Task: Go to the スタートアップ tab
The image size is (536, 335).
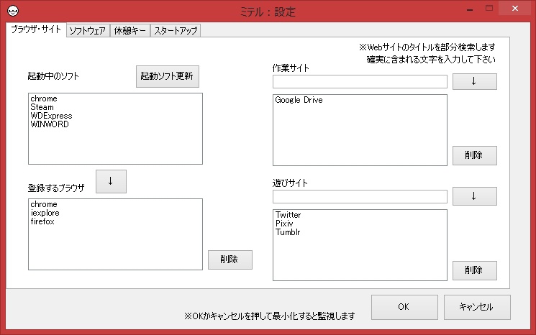Action: click(x=176, y=30)
